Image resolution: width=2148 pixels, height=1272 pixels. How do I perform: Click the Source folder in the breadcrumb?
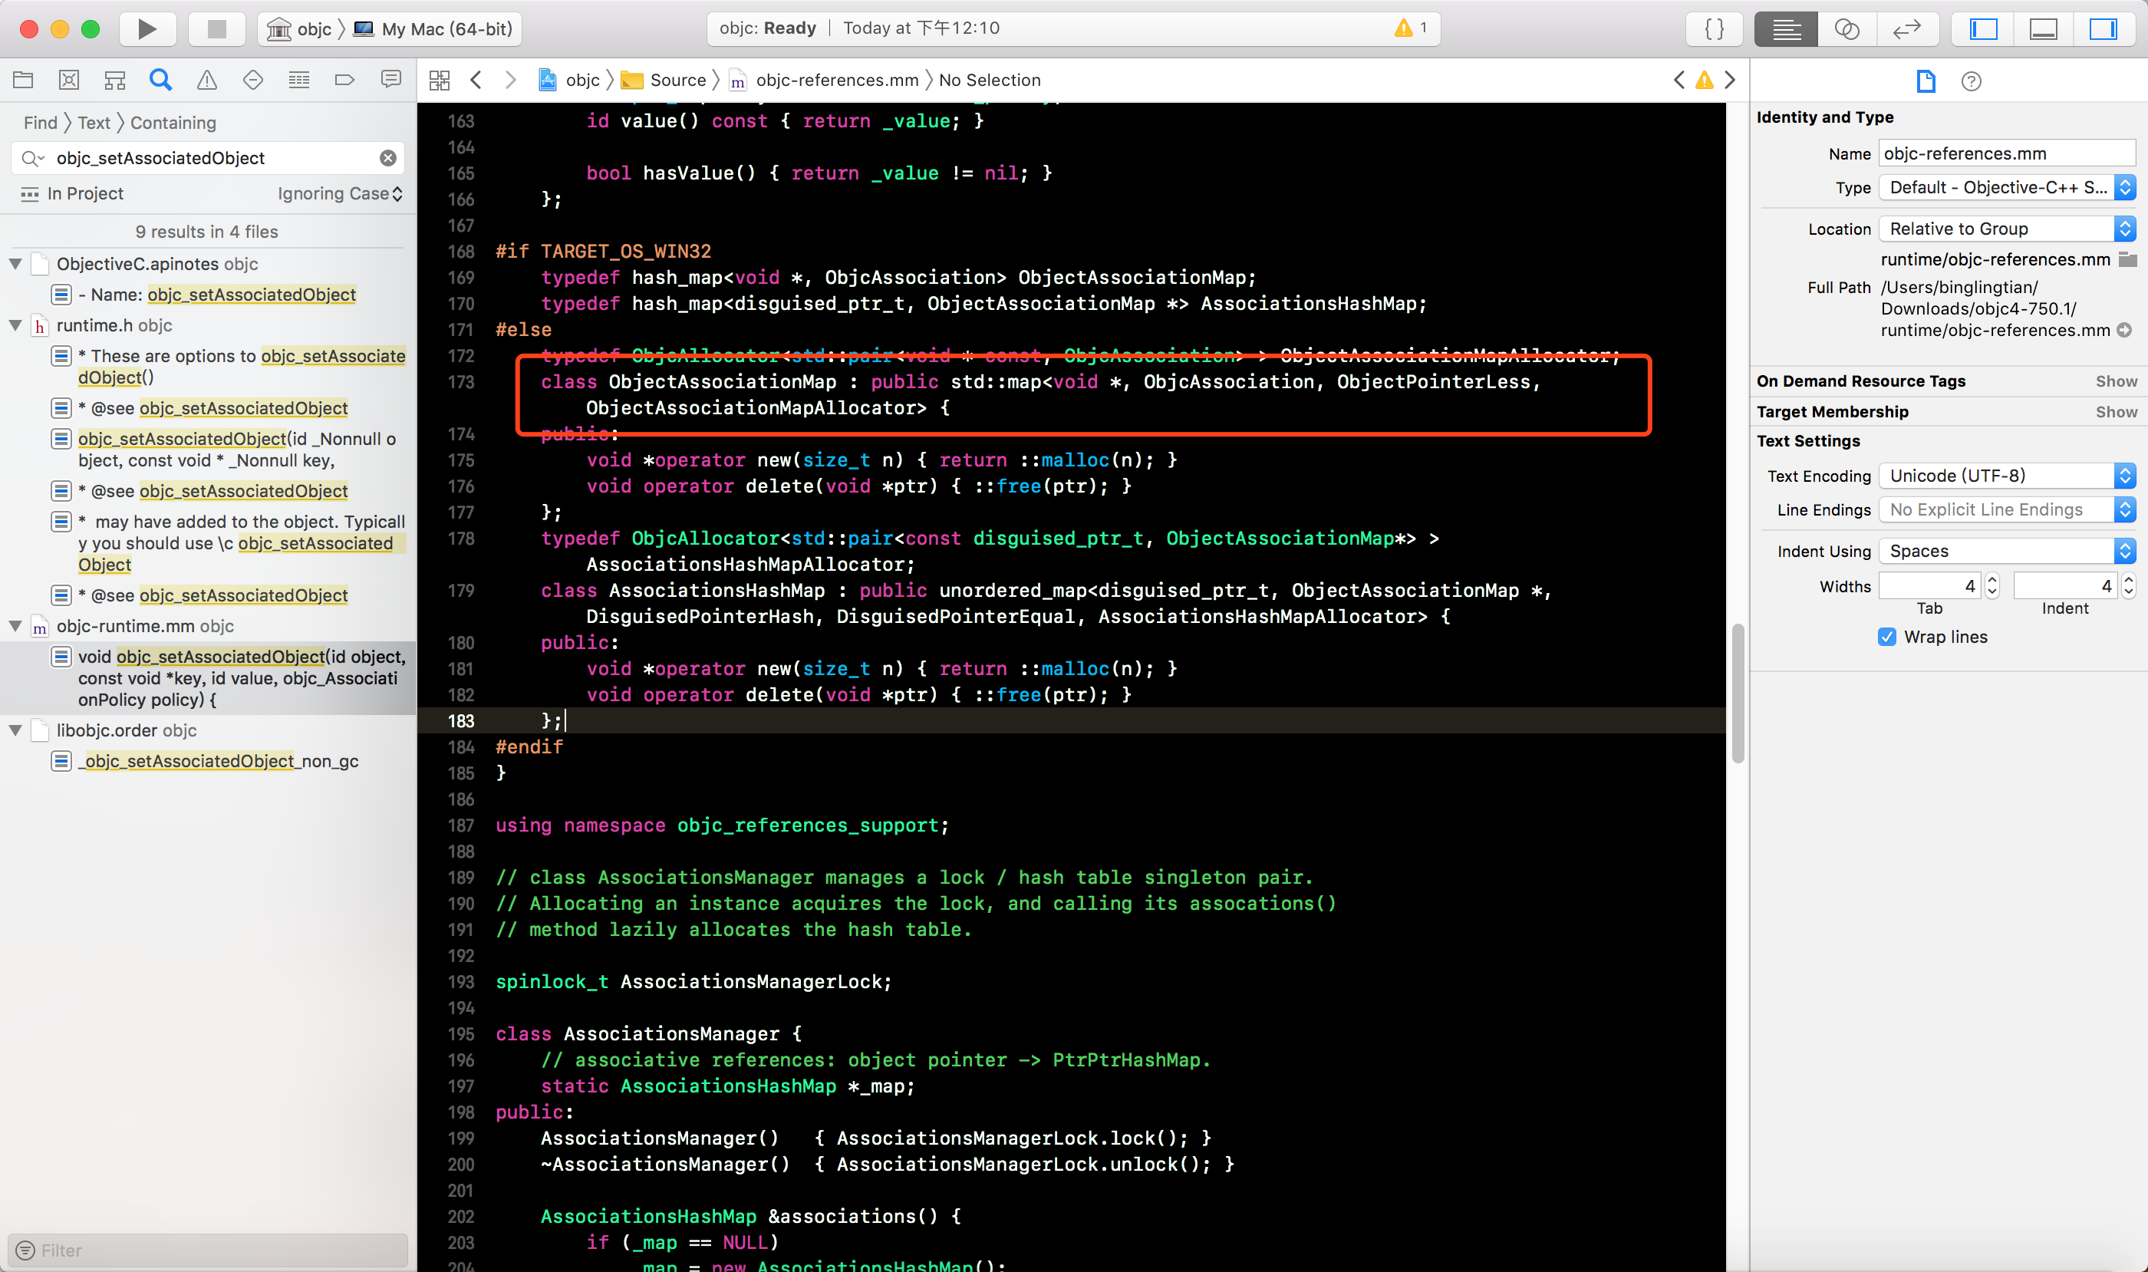pyautogui.click(x=677, y=81)
